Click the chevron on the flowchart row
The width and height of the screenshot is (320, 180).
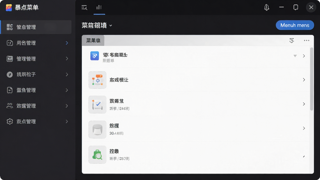click(x=304, y=80)
